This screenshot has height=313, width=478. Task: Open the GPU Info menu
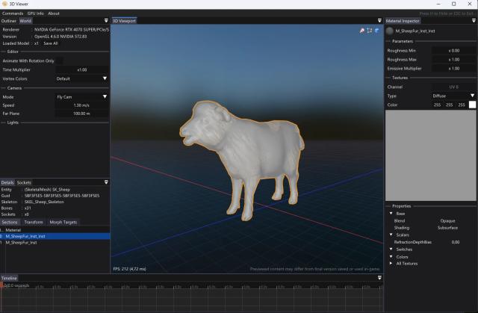pos(35,13)
